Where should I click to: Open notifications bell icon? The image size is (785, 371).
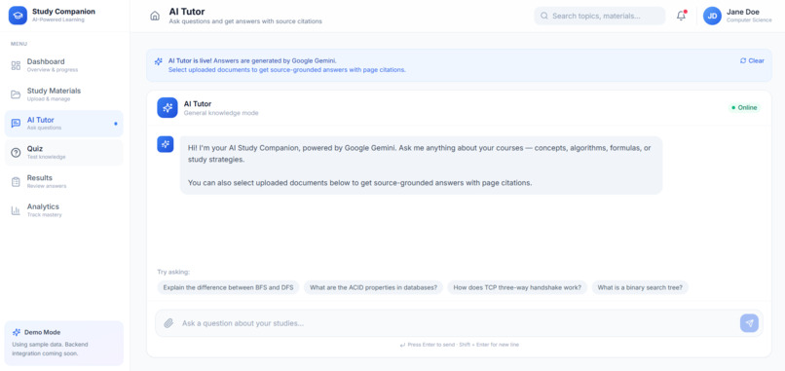tap(681, 16)
